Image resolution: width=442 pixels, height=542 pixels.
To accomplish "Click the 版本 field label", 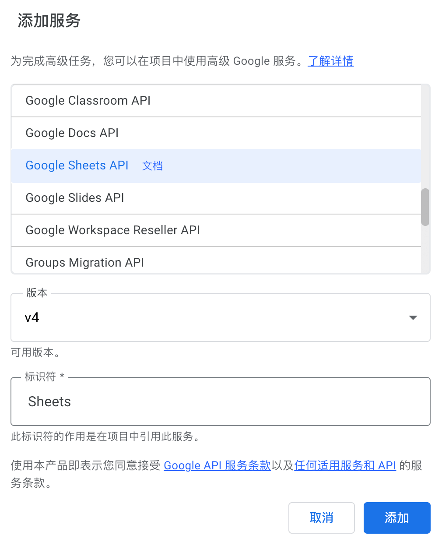I will (37, 293).
